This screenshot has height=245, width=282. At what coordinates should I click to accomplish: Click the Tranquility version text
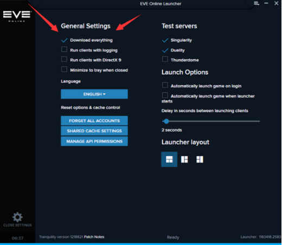pos(61,237)
